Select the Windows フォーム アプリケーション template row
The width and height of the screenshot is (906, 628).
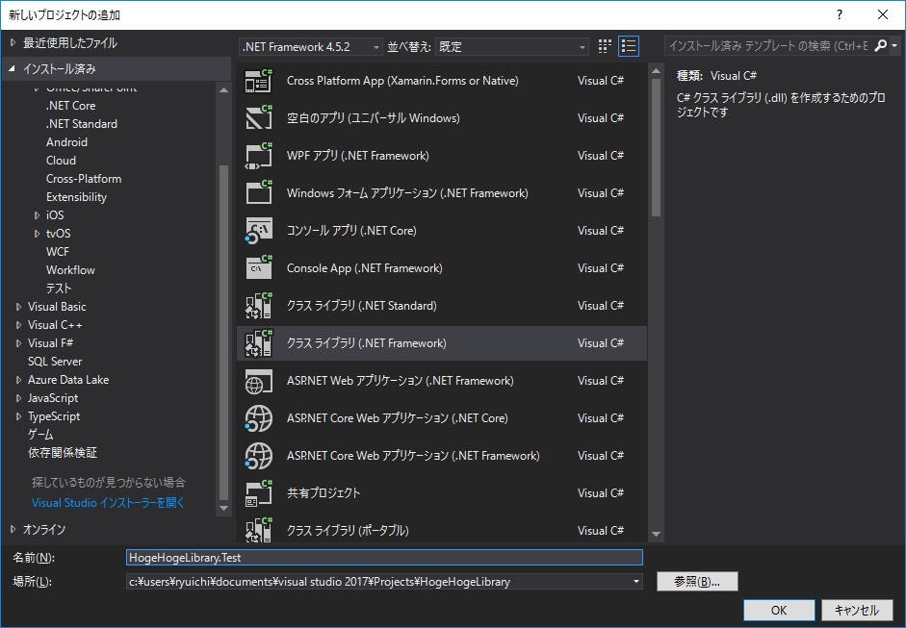(x=442, y=192)
